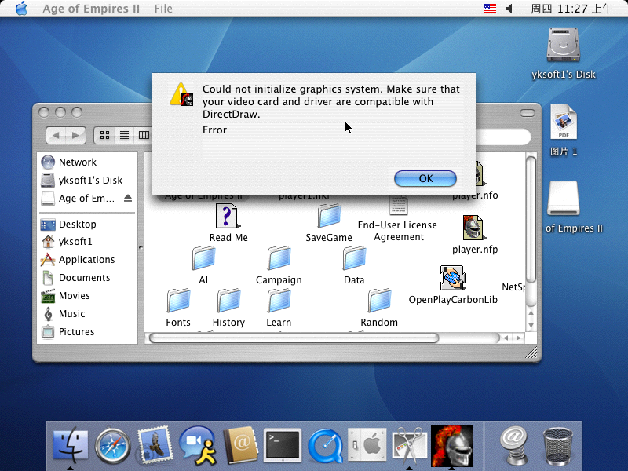Viewport: 628px width, 471px height.
Task: Click Age of Empires II Dock icon
Action: pyautogui.click(x=452, y=445)
